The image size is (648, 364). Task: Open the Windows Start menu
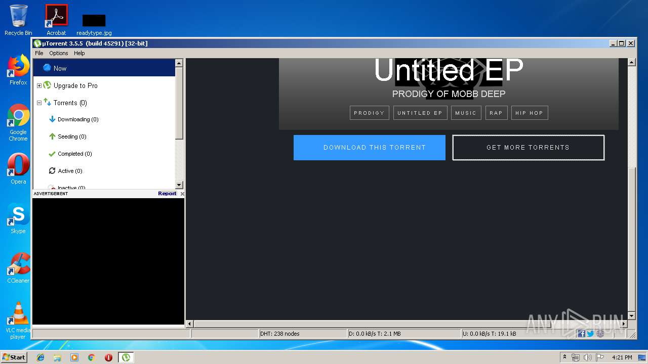pos(14,357)
